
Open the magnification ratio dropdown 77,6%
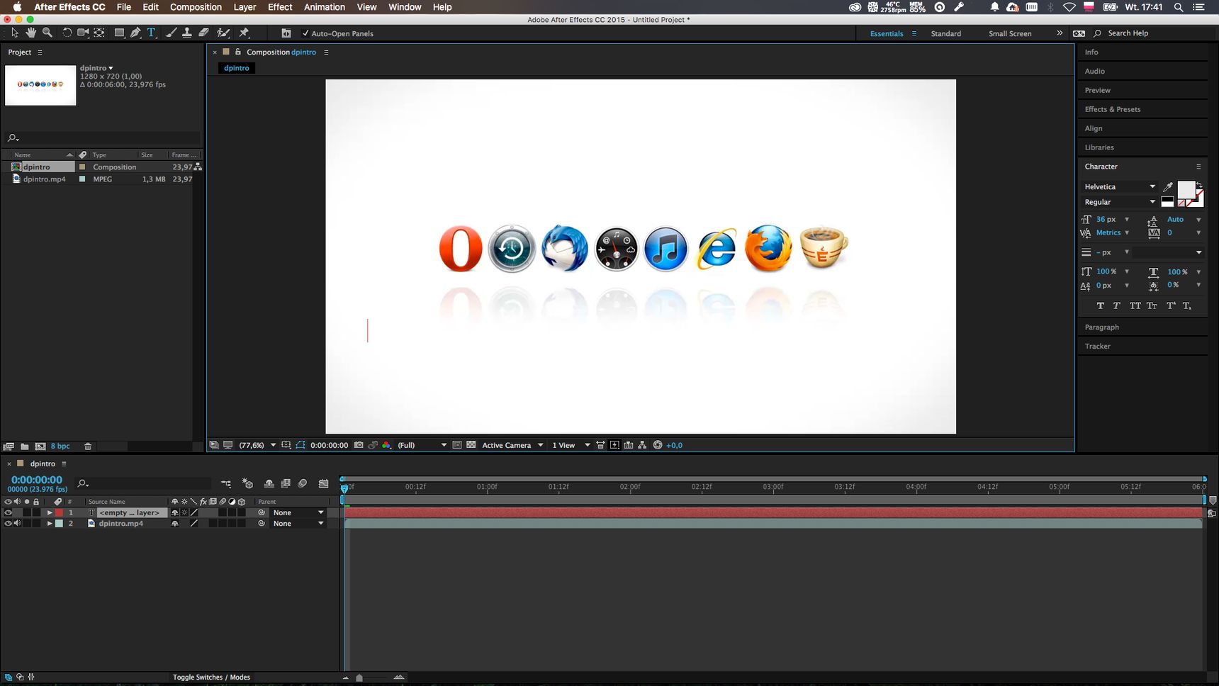pyautogui.click(x=257, y=445)
